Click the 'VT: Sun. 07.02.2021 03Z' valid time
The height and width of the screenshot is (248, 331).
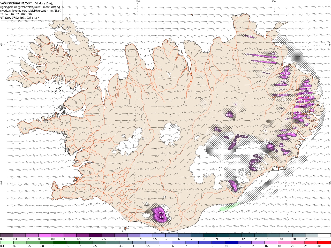(x=16, y=18)
